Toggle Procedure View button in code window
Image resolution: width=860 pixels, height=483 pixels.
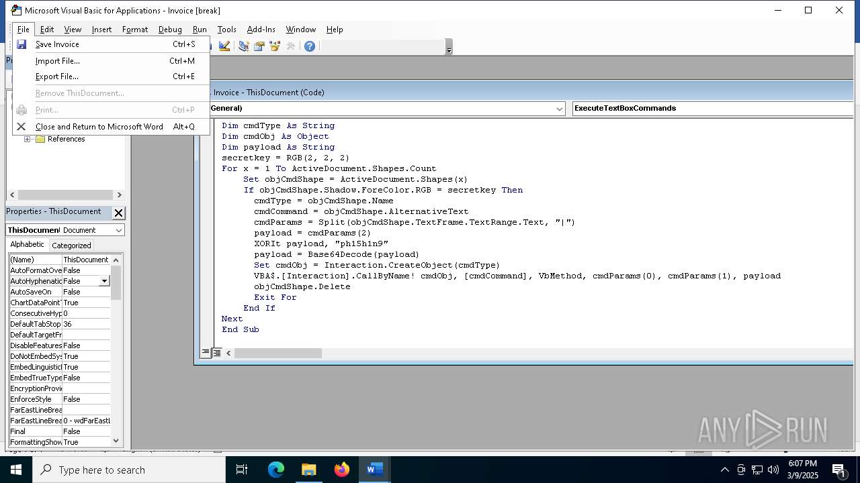(206, 353)
